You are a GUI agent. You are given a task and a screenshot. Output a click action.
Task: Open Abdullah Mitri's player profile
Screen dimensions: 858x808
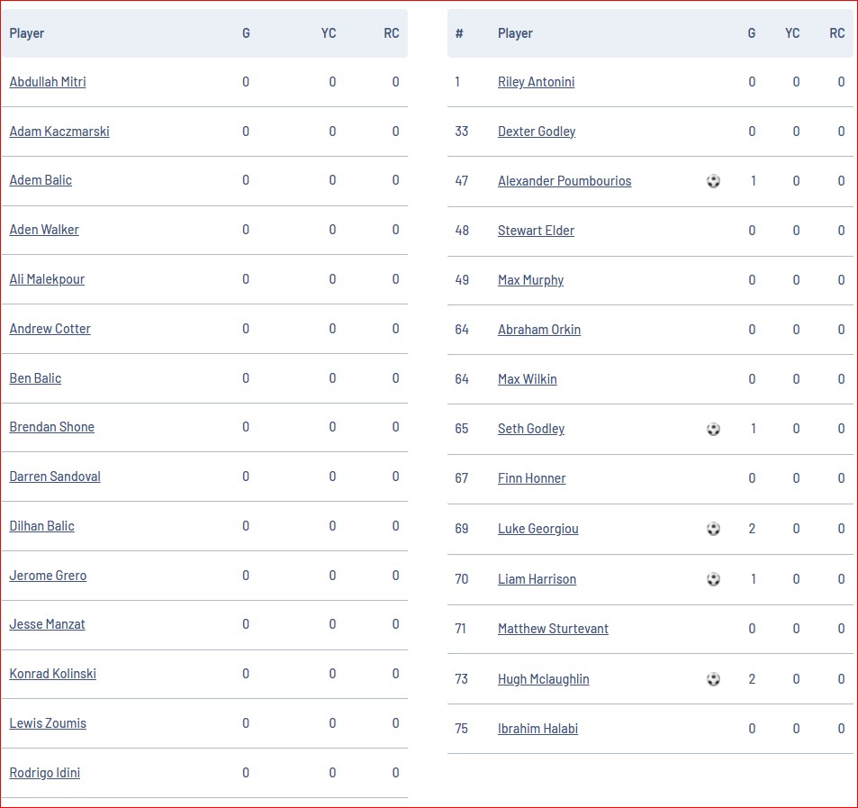(x=48, y=82)
